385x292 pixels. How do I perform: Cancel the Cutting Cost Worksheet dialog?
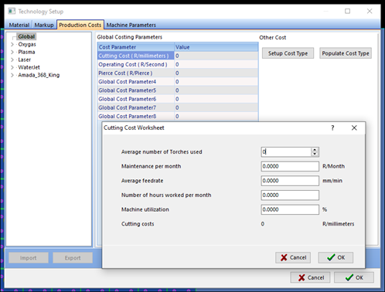[293, 257]
